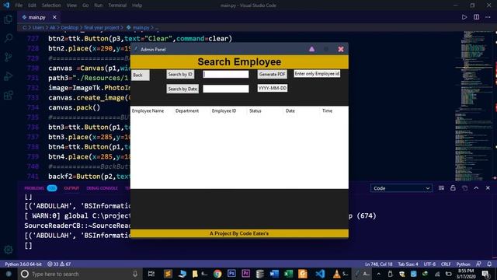Maximize the panel with the chevron-up icon
Screen dimensions: 497x280
476,188
